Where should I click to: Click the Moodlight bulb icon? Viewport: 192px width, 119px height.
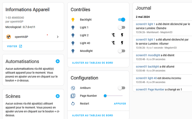[x=73, y=51]
